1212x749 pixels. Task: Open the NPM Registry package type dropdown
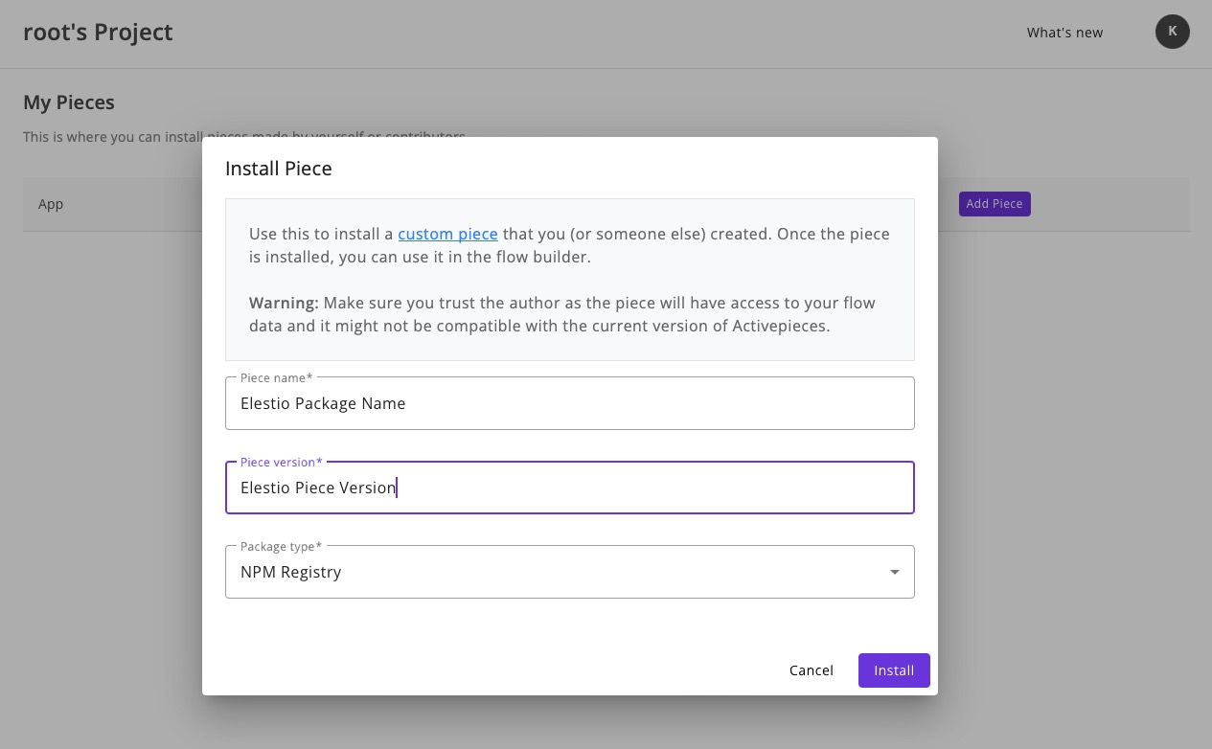[x=569, y=572]
